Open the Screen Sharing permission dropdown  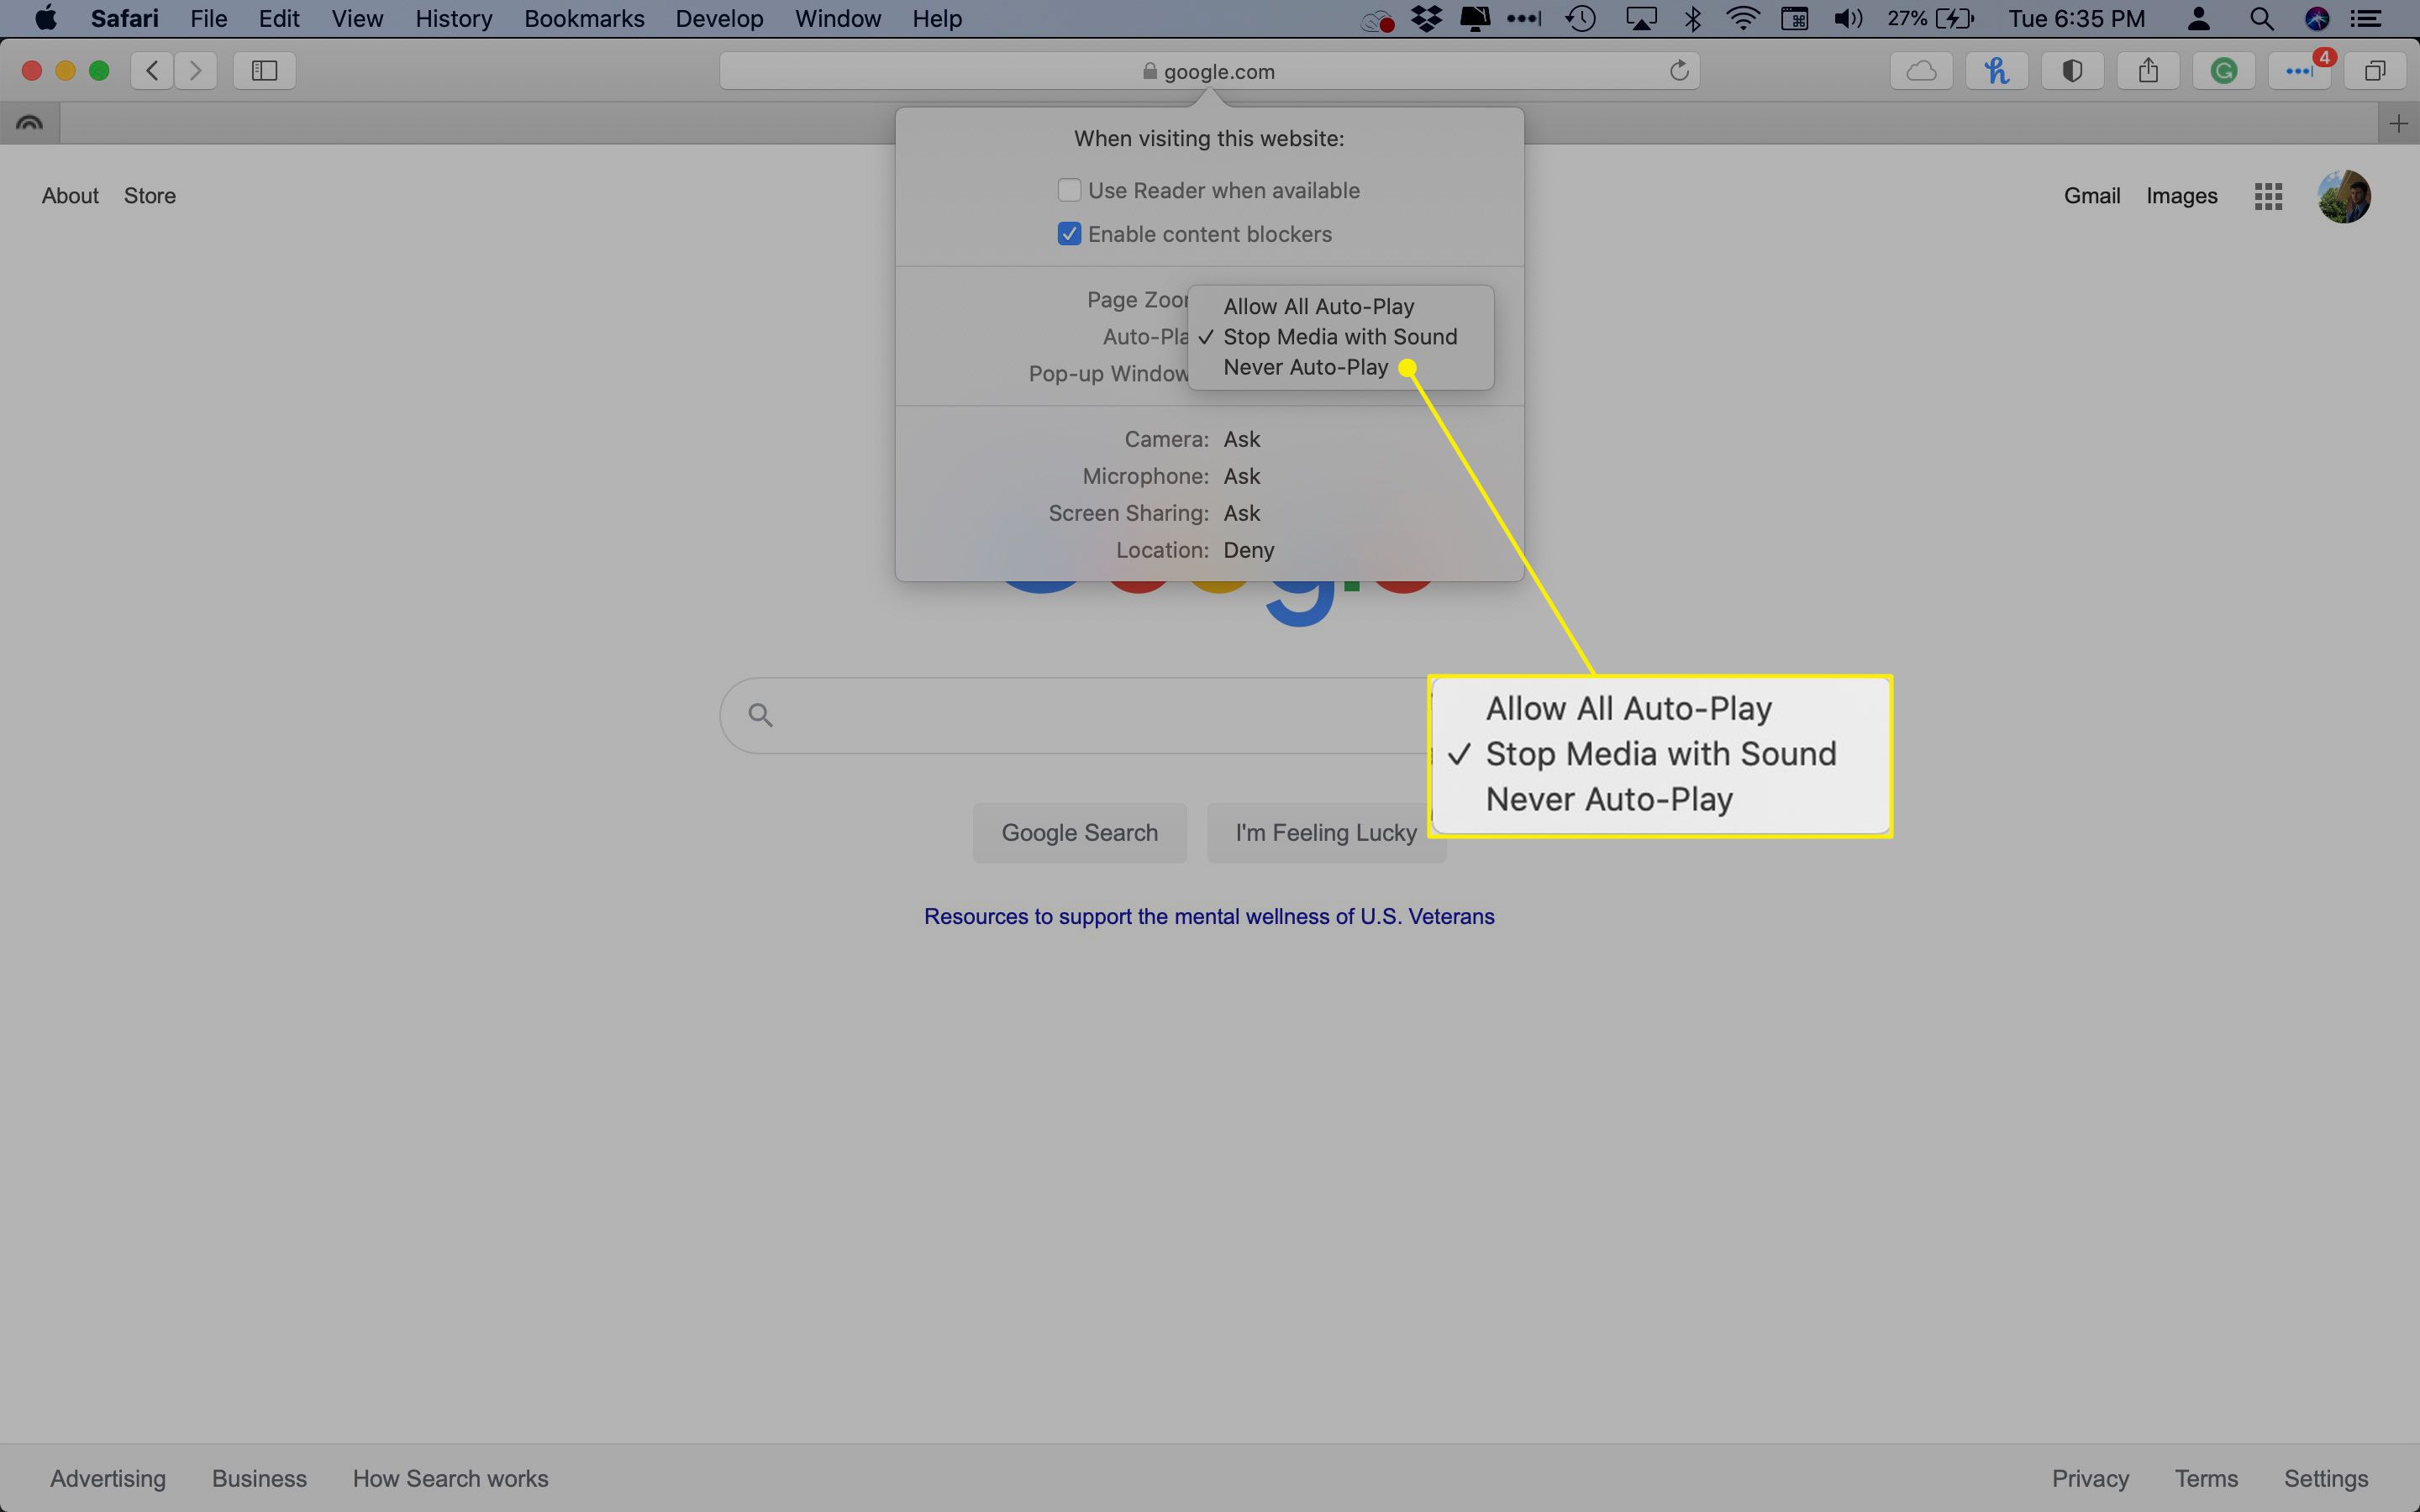click(1241, 513)
